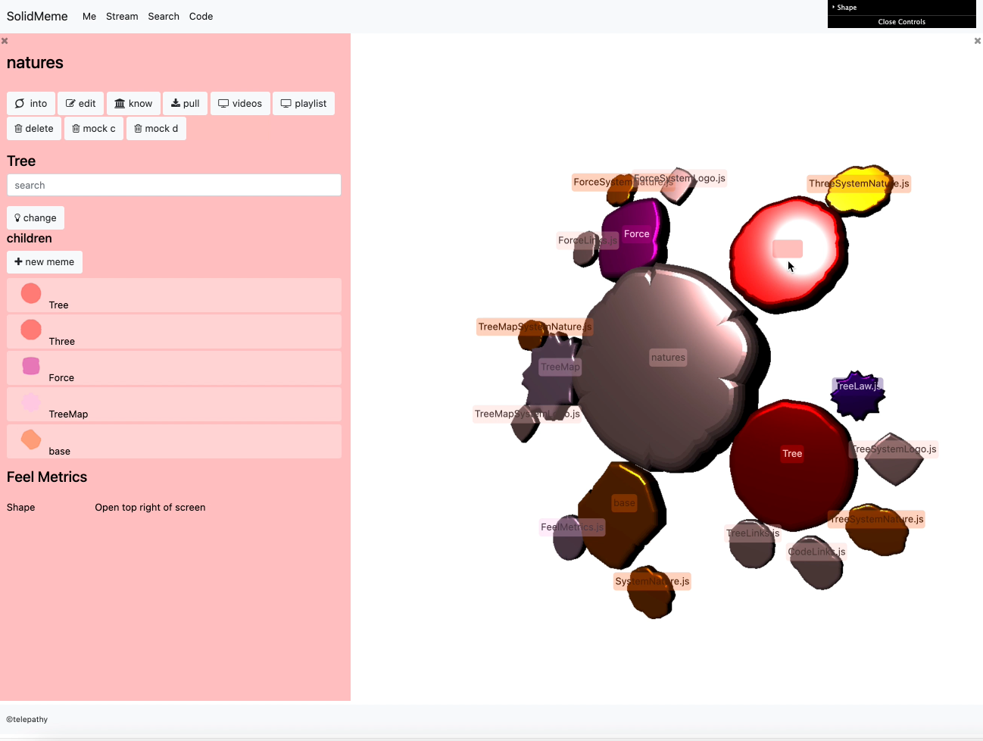Open the Stream menu item
This screenshot has height=741, width=983.
[x=122, y=16]
